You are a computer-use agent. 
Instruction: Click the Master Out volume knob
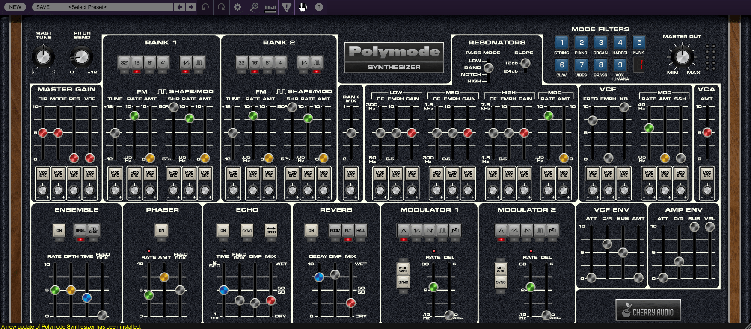(682, 56)
